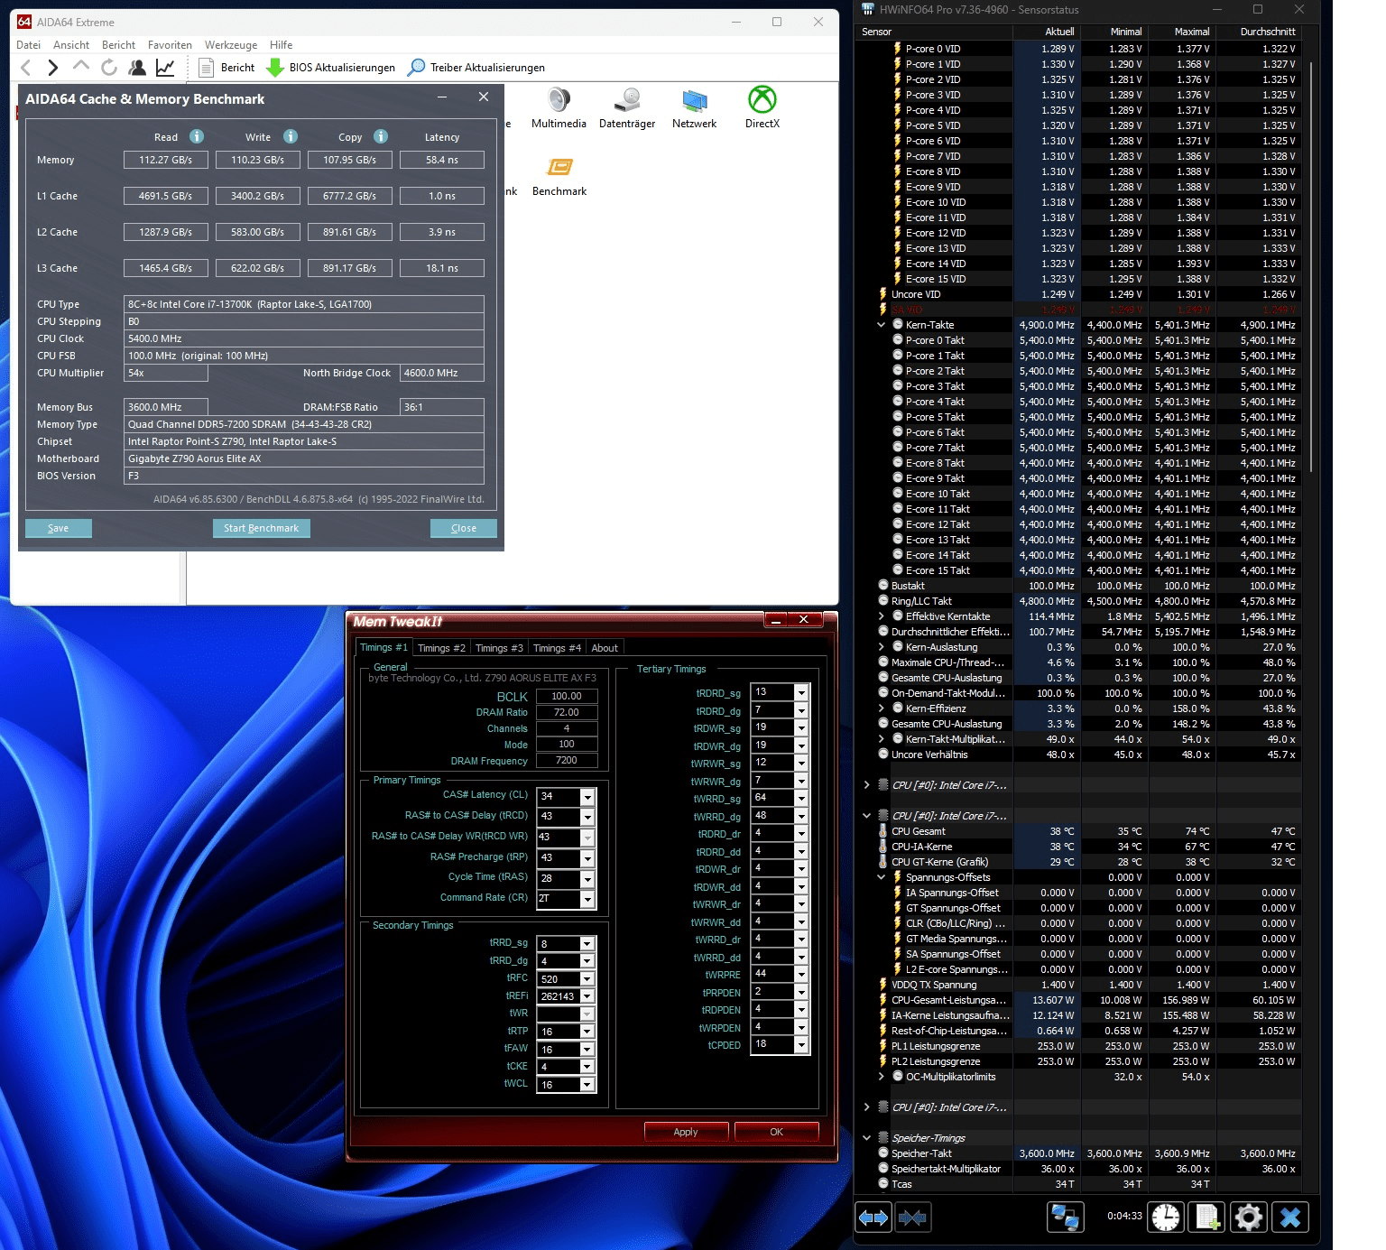Screen dimensions: 1386x1250
Task: Open the tCPDED dropdown
Action: click(x=801, y=1044)
